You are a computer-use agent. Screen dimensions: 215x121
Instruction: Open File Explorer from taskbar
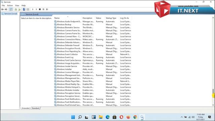[101, 117]
